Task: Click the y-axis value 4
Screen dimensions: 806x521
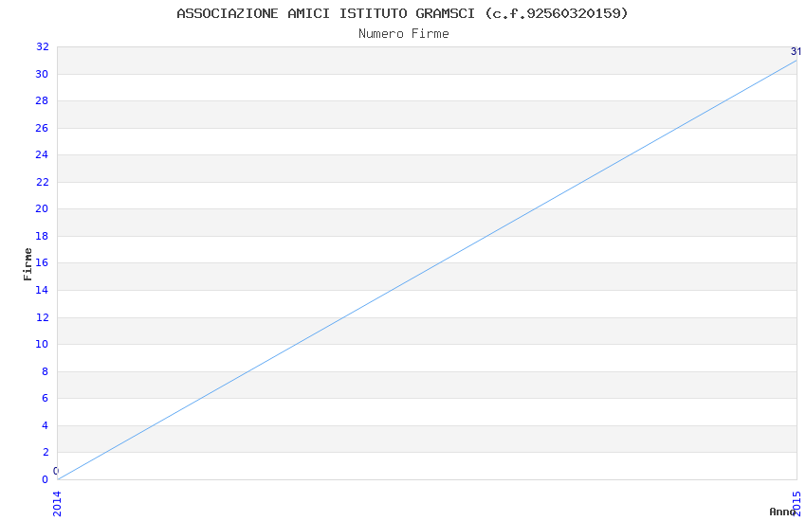Action: [46, 425]
